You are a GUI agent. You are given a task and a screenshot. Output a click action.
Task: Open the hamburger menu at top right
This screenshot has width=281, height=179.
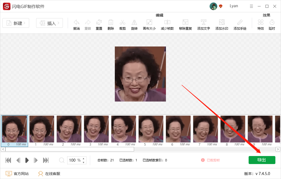tap(251, 6)
